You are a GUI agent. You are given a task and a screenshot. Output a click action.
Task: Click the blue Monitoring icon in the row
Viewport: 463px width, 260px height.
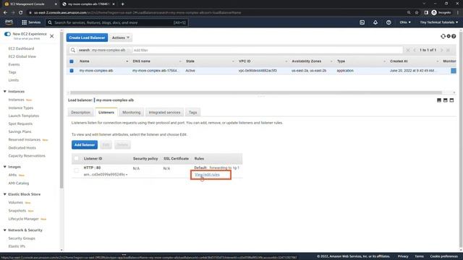(454, 71)
